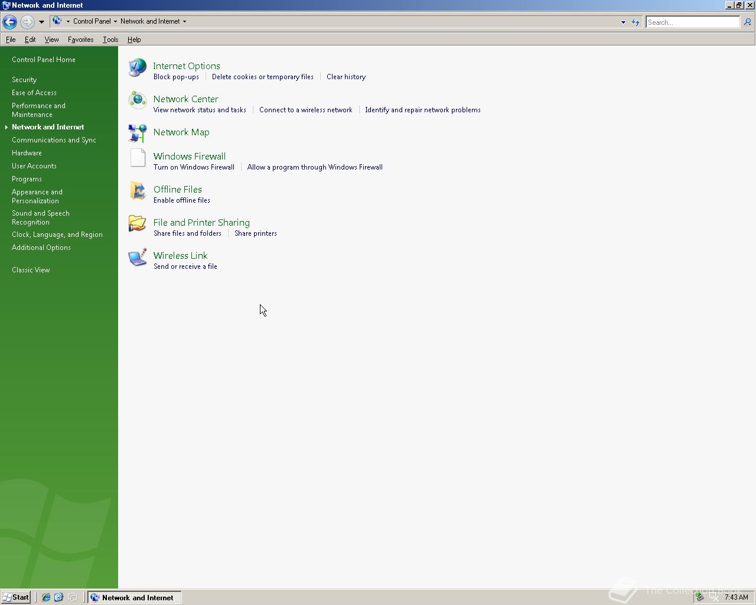Click the Control Panel icon in address bar
The height and width of the screenshot is (605, 756).
[57, 21]
